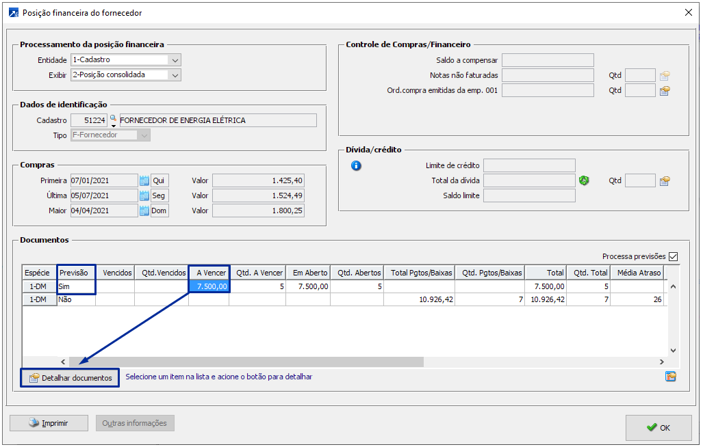703x447 pixels.
Task: Open Notas não faturadas details icon
Action: [x=664, y=75]
